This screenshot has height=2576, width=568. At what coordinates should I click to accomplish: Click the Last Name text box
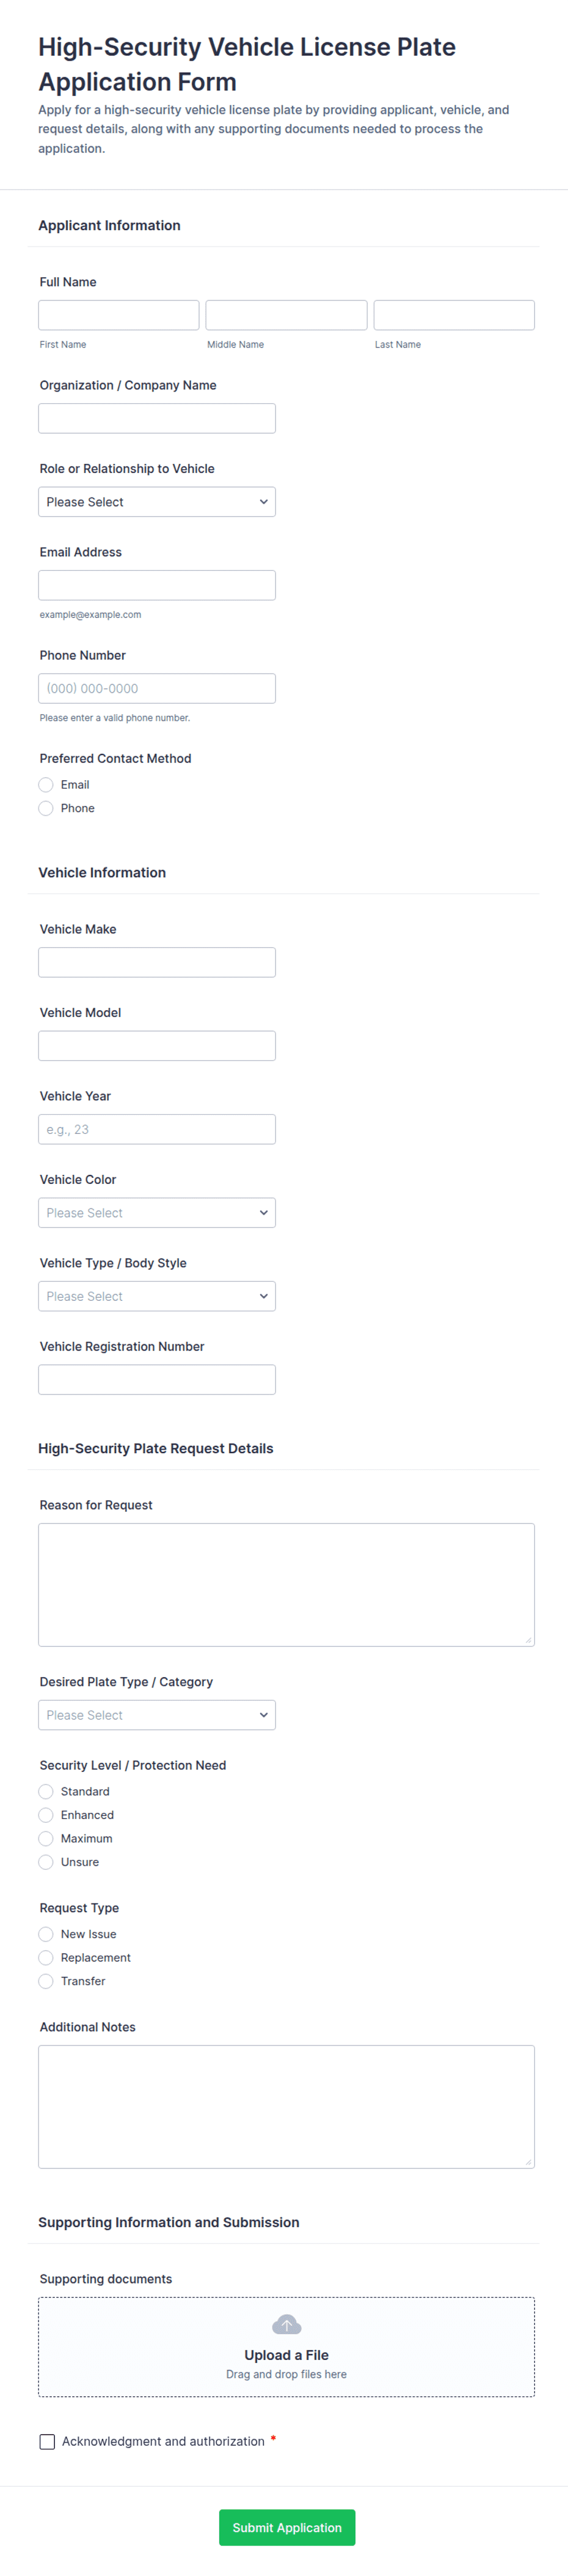454,315
